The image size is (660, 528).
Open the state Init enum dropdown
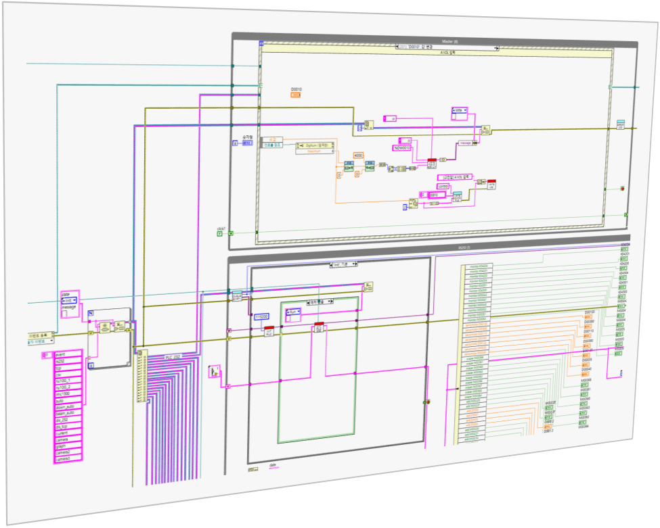(x=70, y=301)
